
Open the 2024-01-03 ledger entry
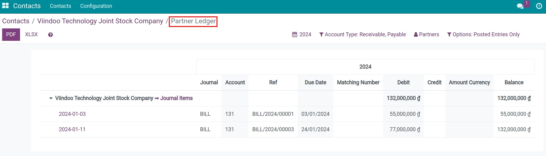click(72, 114)
